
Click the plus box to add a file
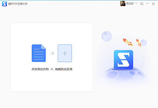click(x=65, y=53)
